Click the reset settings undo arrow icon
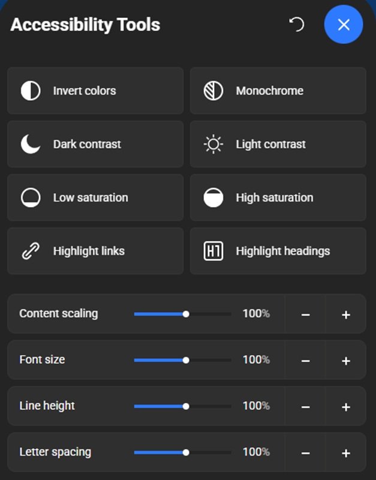The image size is (376, 480). 297,25
